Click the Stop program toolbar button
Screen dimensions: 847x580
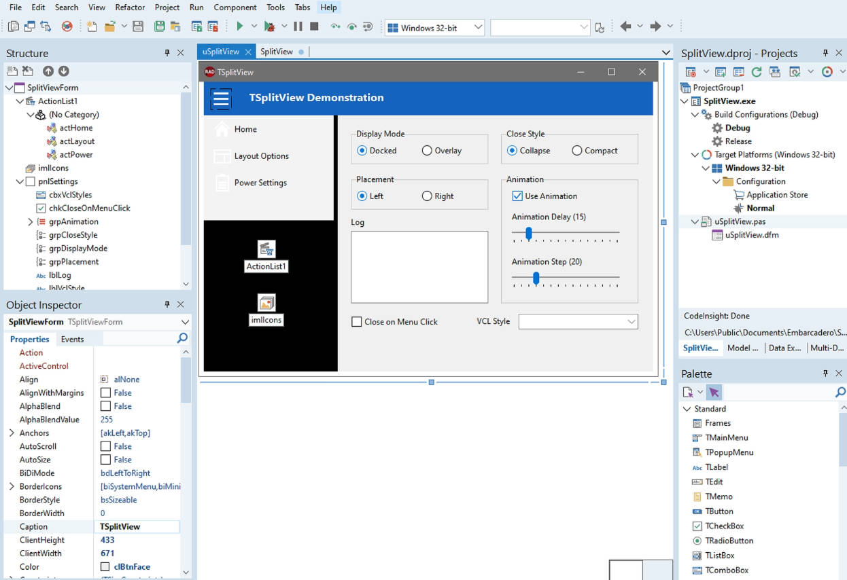click(x=314, y=26)
